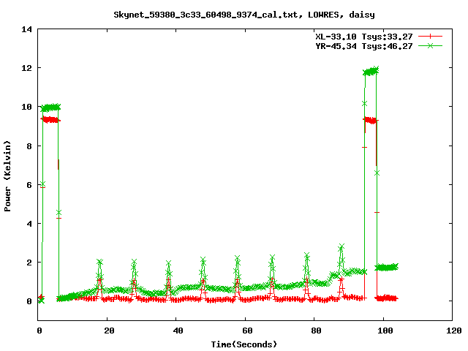
Task: Click the y-axis tick label 14
Action: click(x=26, y=29)
